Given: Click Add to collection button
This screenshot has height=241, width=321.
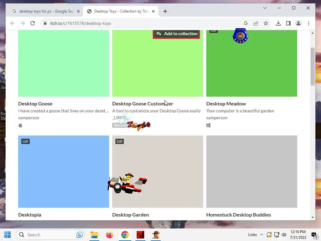Looking at the screenshot, I should [176, 34].
